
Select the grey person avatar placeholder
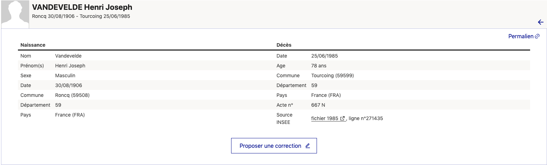point(14,14)
